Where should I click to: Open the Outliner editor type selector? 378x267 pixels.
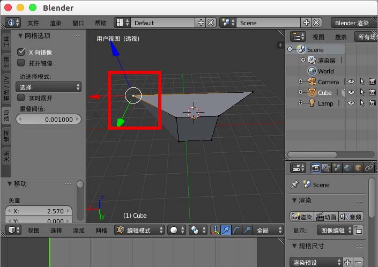point(298,36)
